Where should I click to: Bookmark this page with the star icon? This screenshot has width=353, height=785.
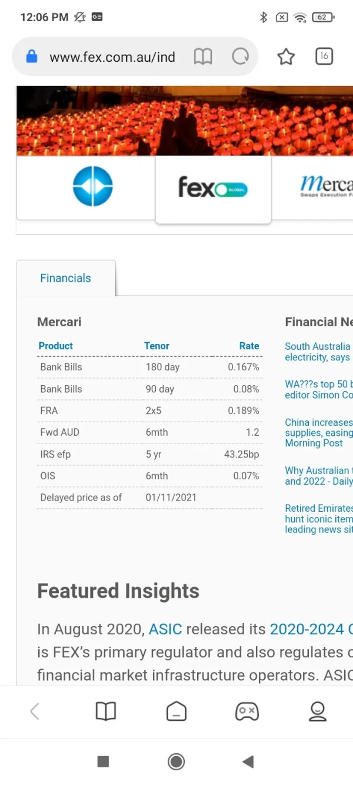click(x=286, y=57)
